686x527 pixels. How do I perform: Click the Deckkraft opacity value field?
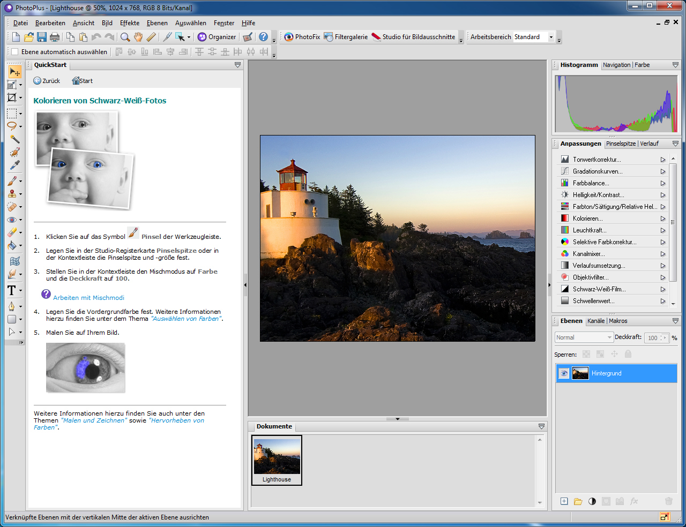652,337
